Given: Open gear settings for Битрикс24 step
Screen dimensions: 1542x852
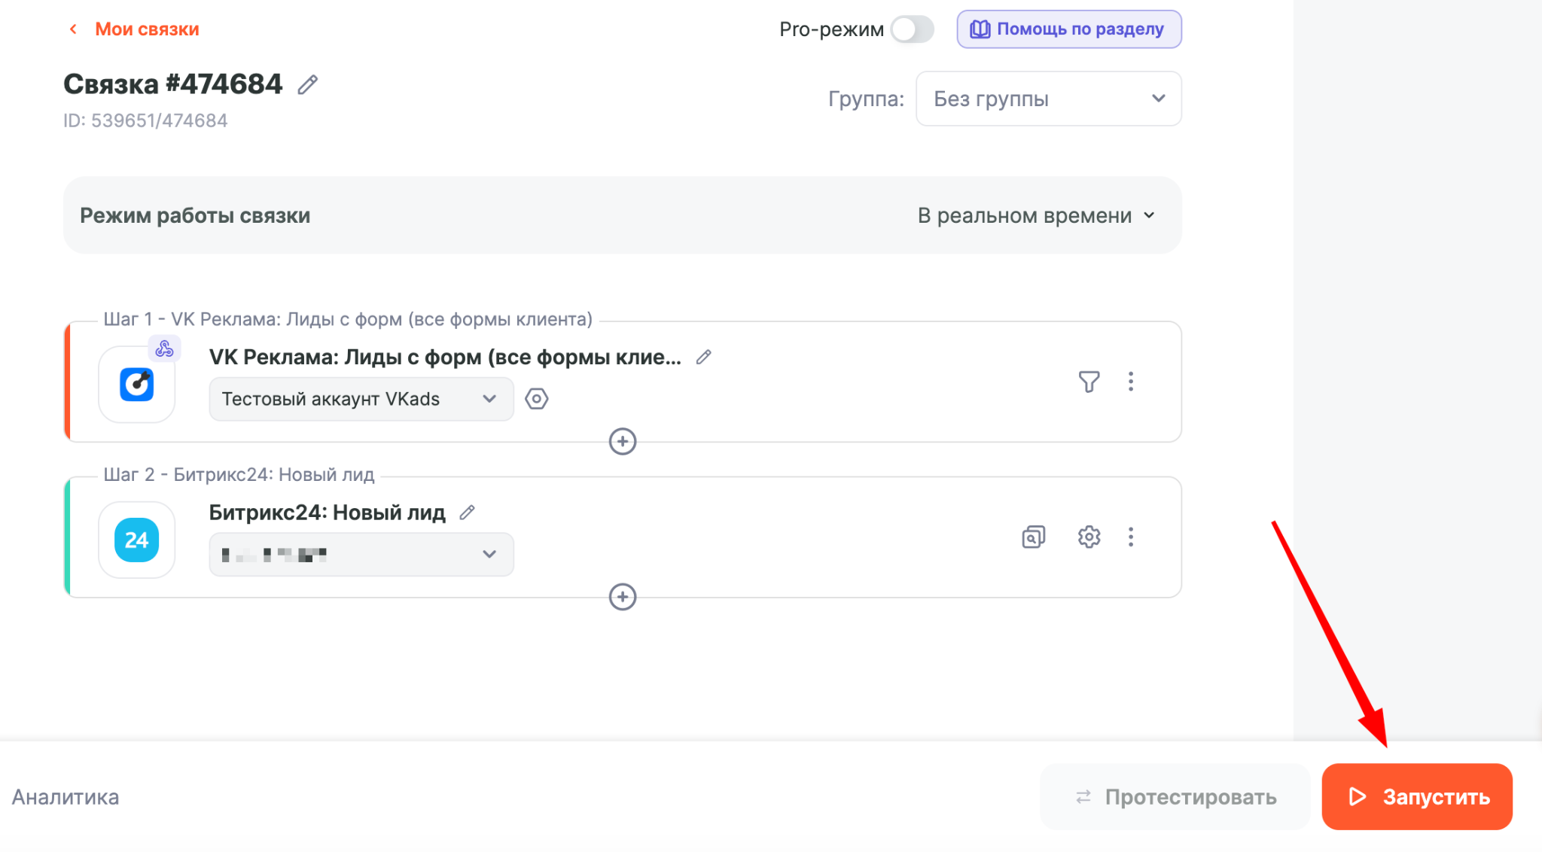Looking at the screenshot, I should [x=1089, y=537].
